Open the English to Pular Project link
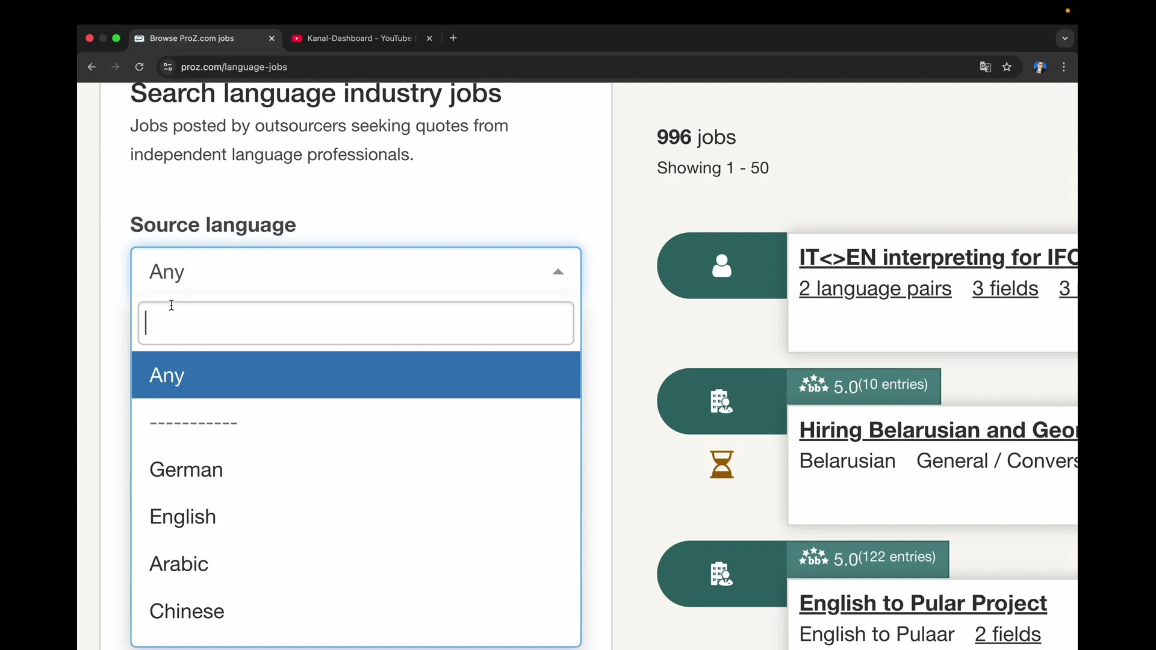This screenshot has height=650, width=1156. [923, 603]
